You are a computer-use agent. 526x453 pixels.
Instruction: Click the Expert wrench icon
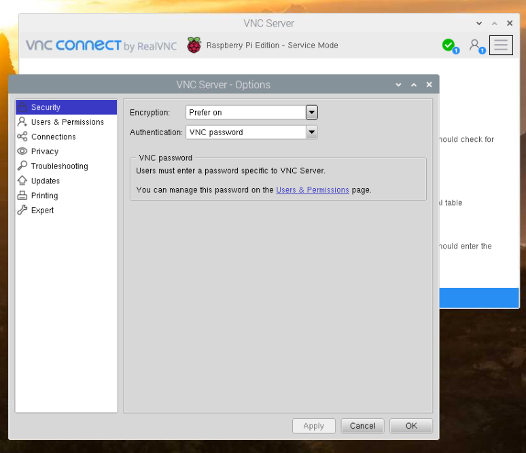pyautogui.click(x=22, y=210)
